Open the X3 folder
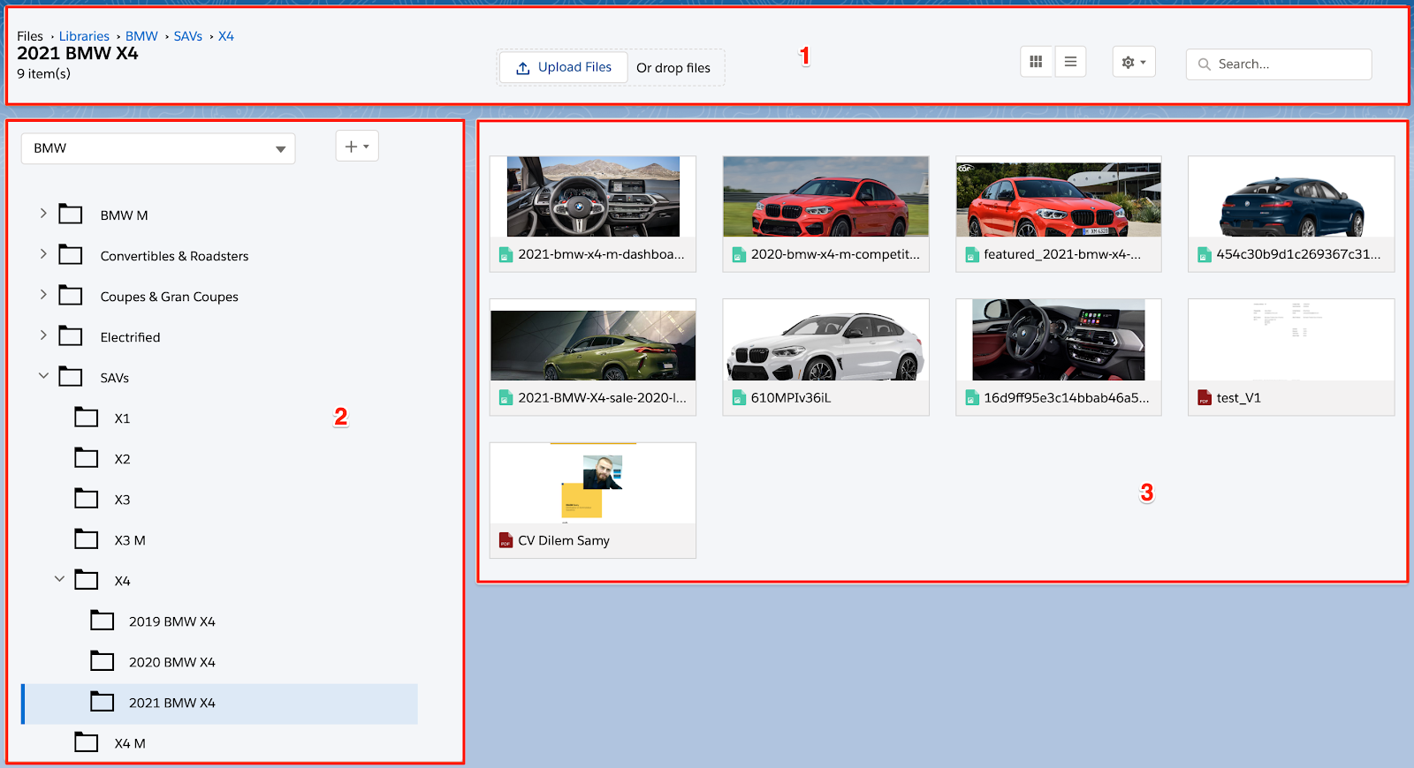Viewport: 1414px width, 768px height. click(x=123, y=500)
